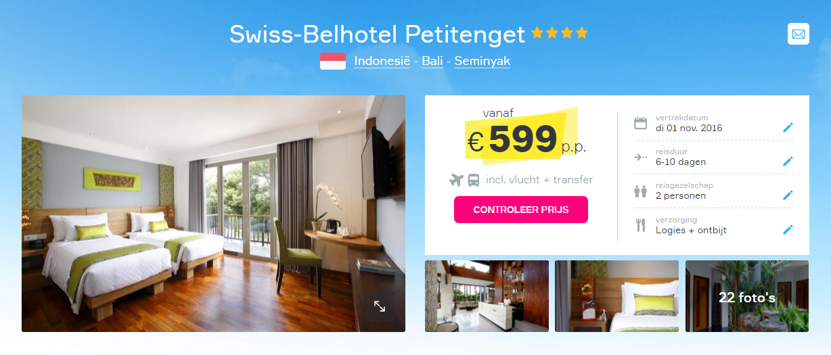Click the two-persons icon beside reisgezelschap
Image resolution: width=831 pixels, height=355 pixels.
point(640,191)
